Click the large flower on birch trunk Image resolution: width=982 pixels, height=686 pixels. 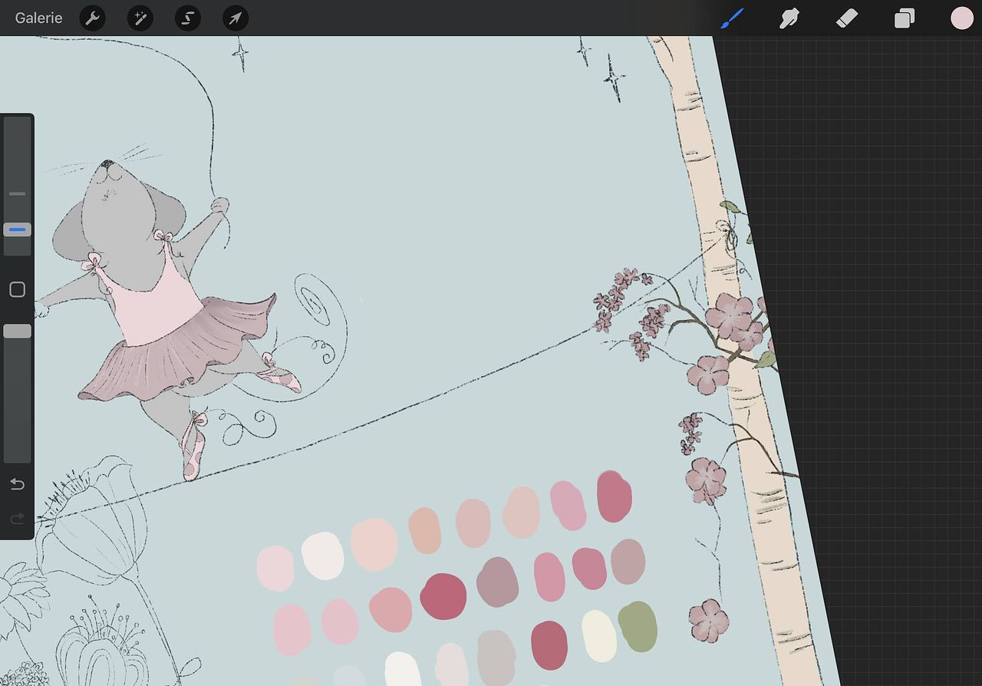[730, 318]
